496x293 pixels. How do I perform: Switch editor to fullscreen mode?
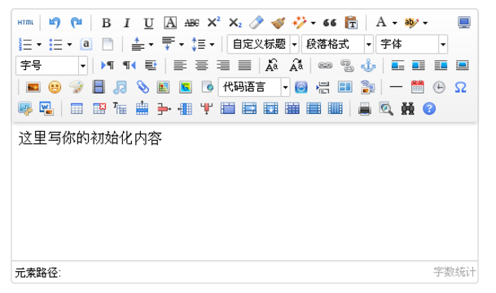tap(464, 23)
